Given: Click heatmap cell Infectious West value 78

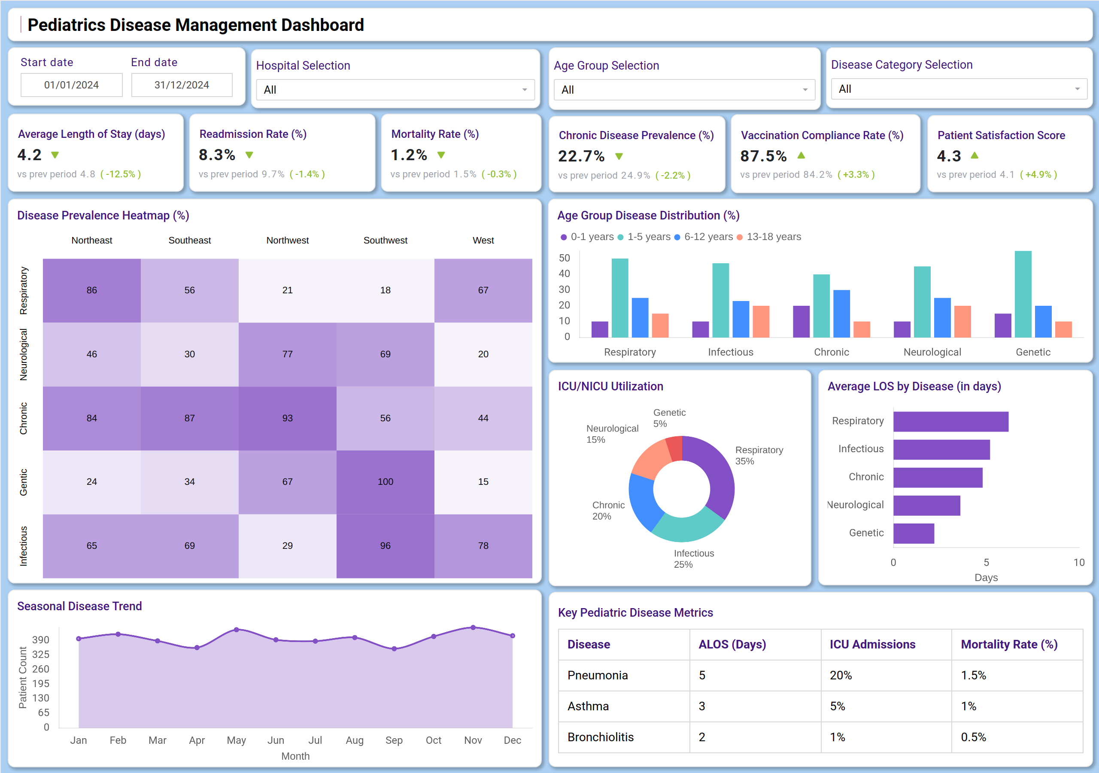Looking at the screenshot, I should (x=483, y=546).
